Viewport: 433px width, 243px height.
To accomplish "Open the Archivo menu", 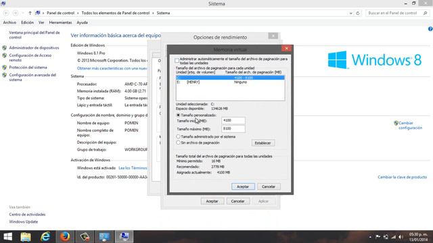I will click(x=9, y=22).
